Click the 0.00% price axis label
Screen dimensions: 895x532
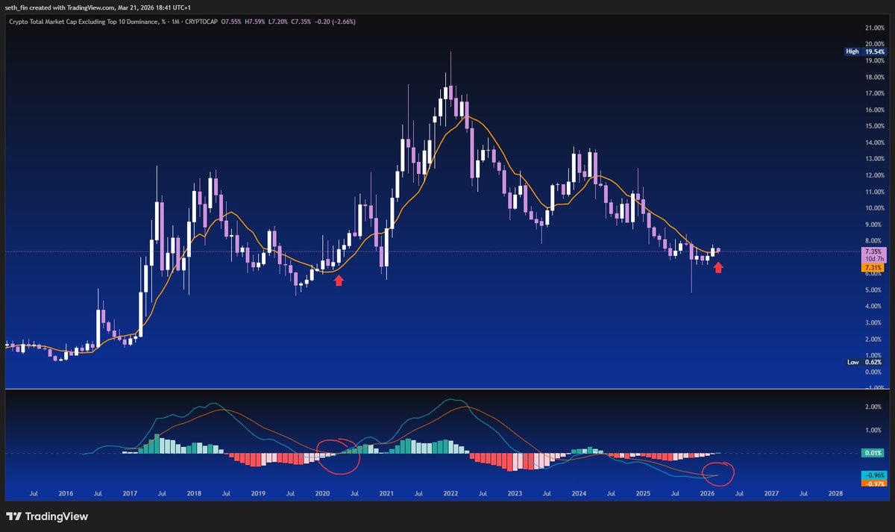point(875,372)
